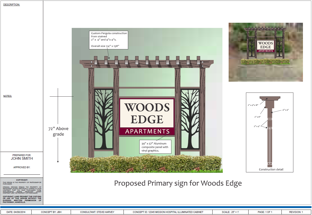Image resolution: width=312 pixels, height=215 pixels.
Task: Click the maroon APARTMENTS banner
Action: click(x=147, y=132)
